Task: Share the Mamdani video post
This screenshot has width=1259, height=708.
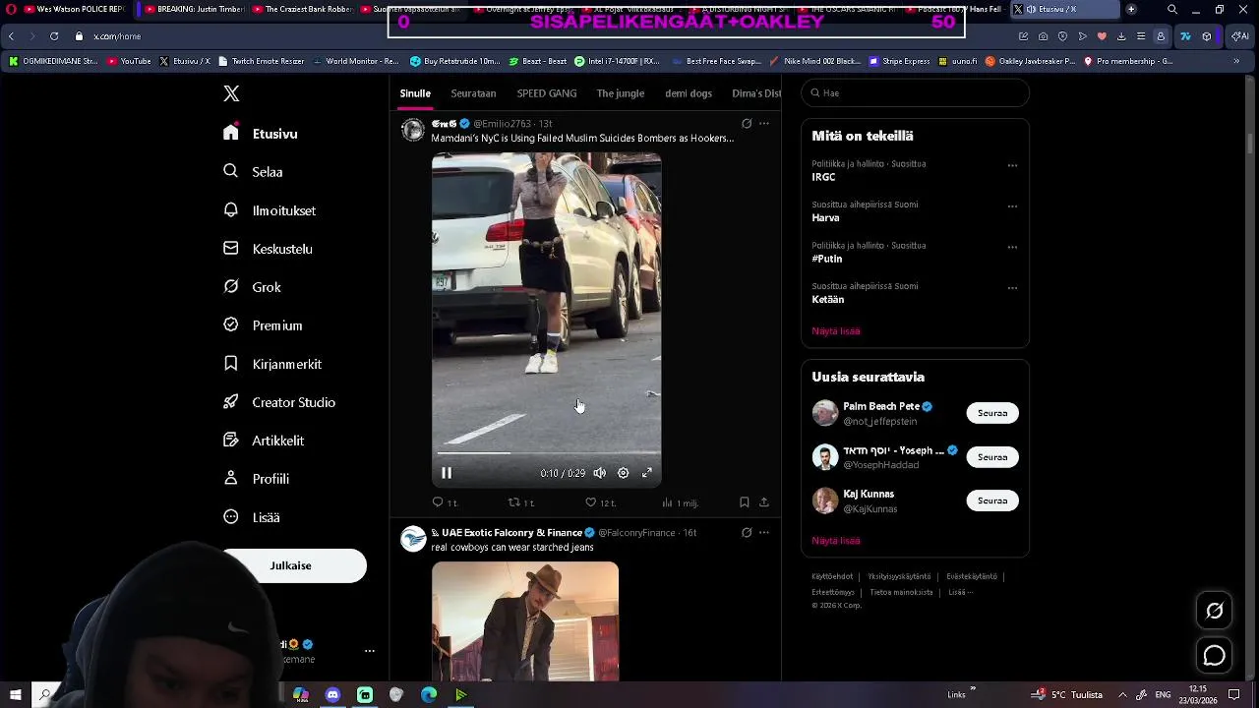Action: click(763, 502)
